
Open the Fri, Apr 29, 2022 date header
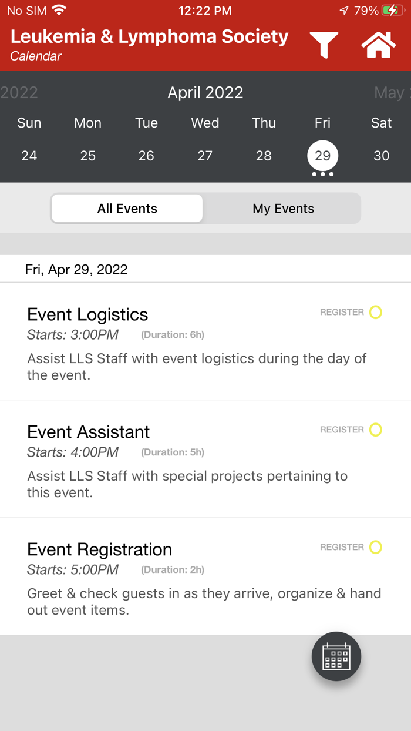(x=76, y=269)
